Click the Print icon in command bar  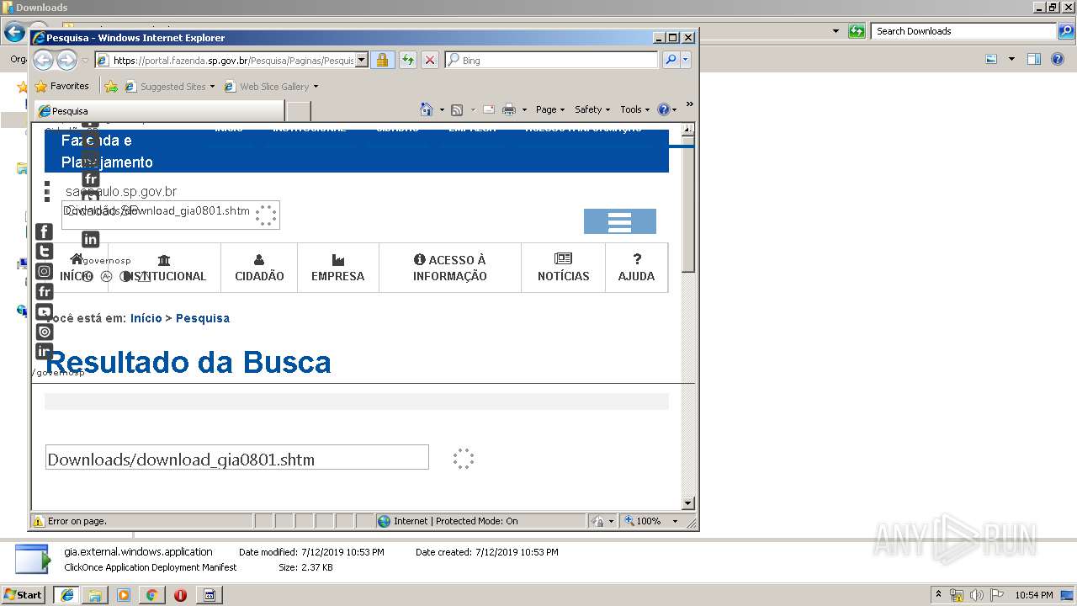pos(509,109)
